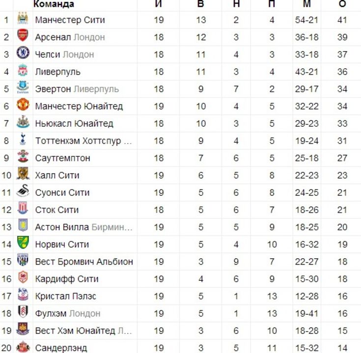Viewport: 361px width, 353px height.
Task: Open the Эвертон team link
Action: (53, 89)
